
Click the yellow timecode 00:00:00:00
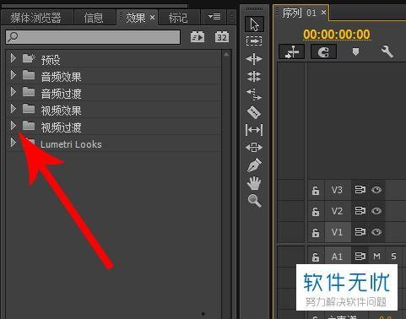[x=337, y=35]
